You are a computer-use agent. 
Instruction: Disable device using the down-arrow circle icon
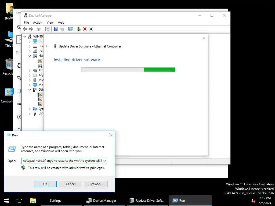coord(91,29)
